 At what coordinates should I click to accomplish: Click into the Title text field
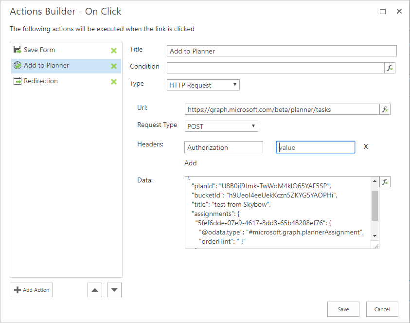[x=282, y=51]
